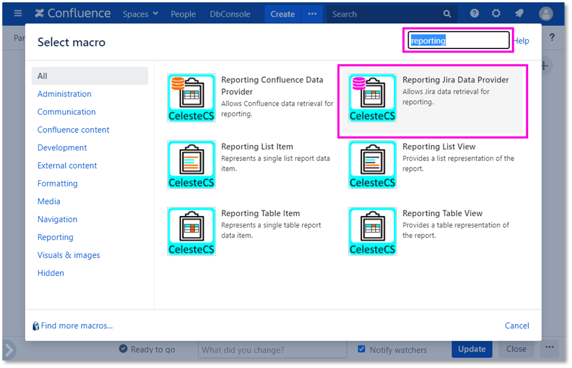The width and height of the screenshot is (572, 368).
Task: Open the notifications icon in header
Action: (x=519, y=13)
